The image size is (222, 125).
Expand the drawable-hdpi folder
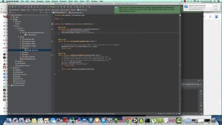[x=20, y=39]
